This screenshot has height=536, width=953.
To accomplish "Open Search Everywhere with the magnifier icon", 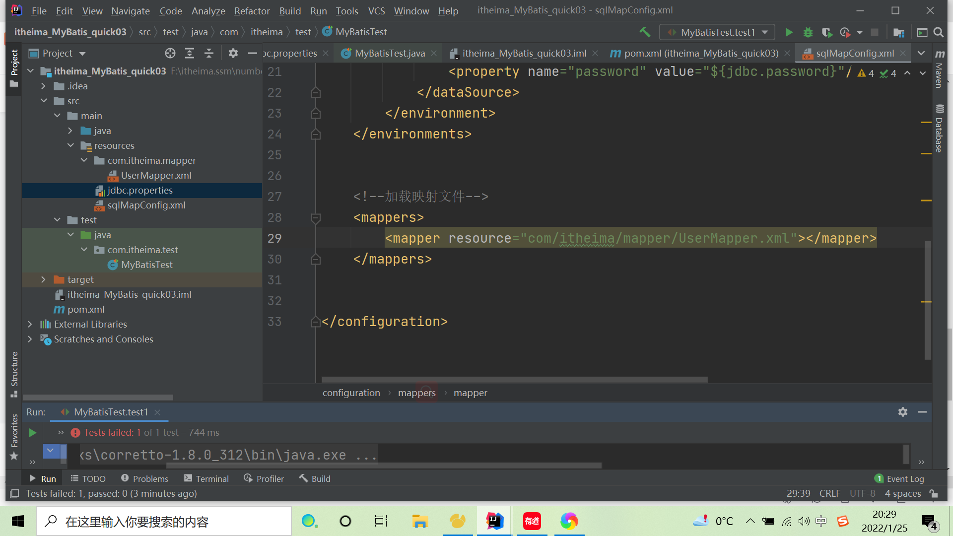I will 939,32.
